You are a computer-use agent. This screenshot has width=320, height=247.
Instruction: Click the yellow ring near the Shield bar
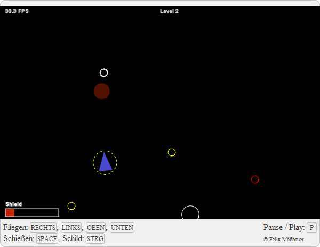click(x=71, y=206)
